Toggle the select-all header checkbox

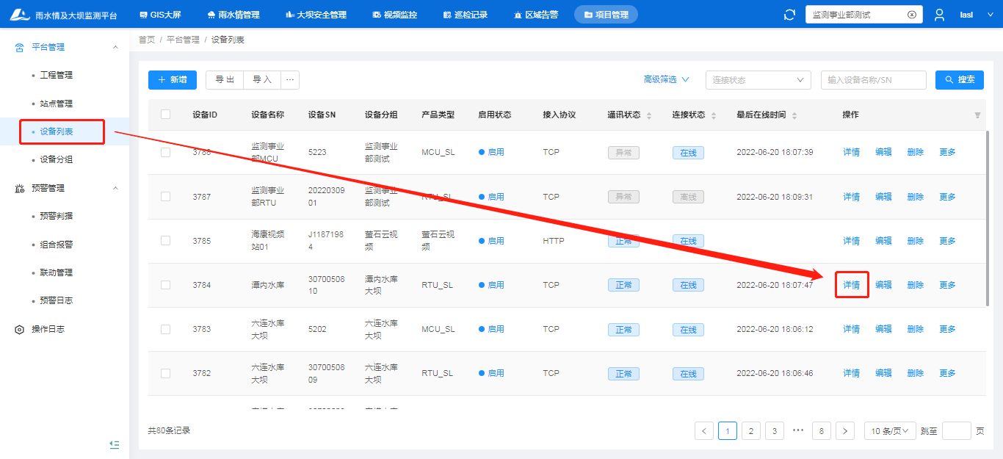tap(165, 115)
